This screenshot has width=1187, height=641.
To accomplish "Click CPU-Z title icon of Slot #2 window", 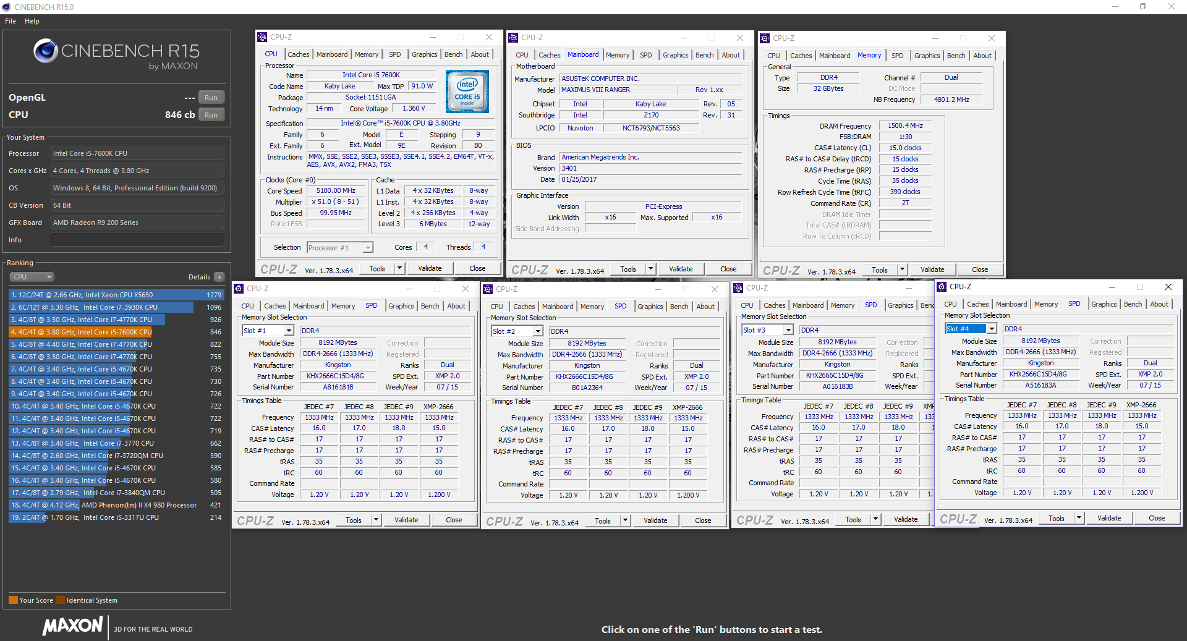I will click(x=488, y=289).
